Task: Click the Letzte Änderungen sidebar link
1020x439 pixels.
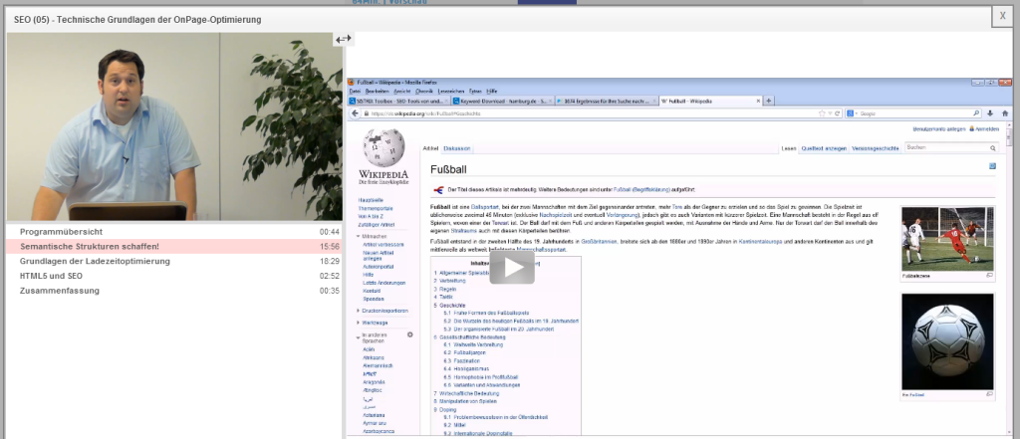Action: pos(383,283)
